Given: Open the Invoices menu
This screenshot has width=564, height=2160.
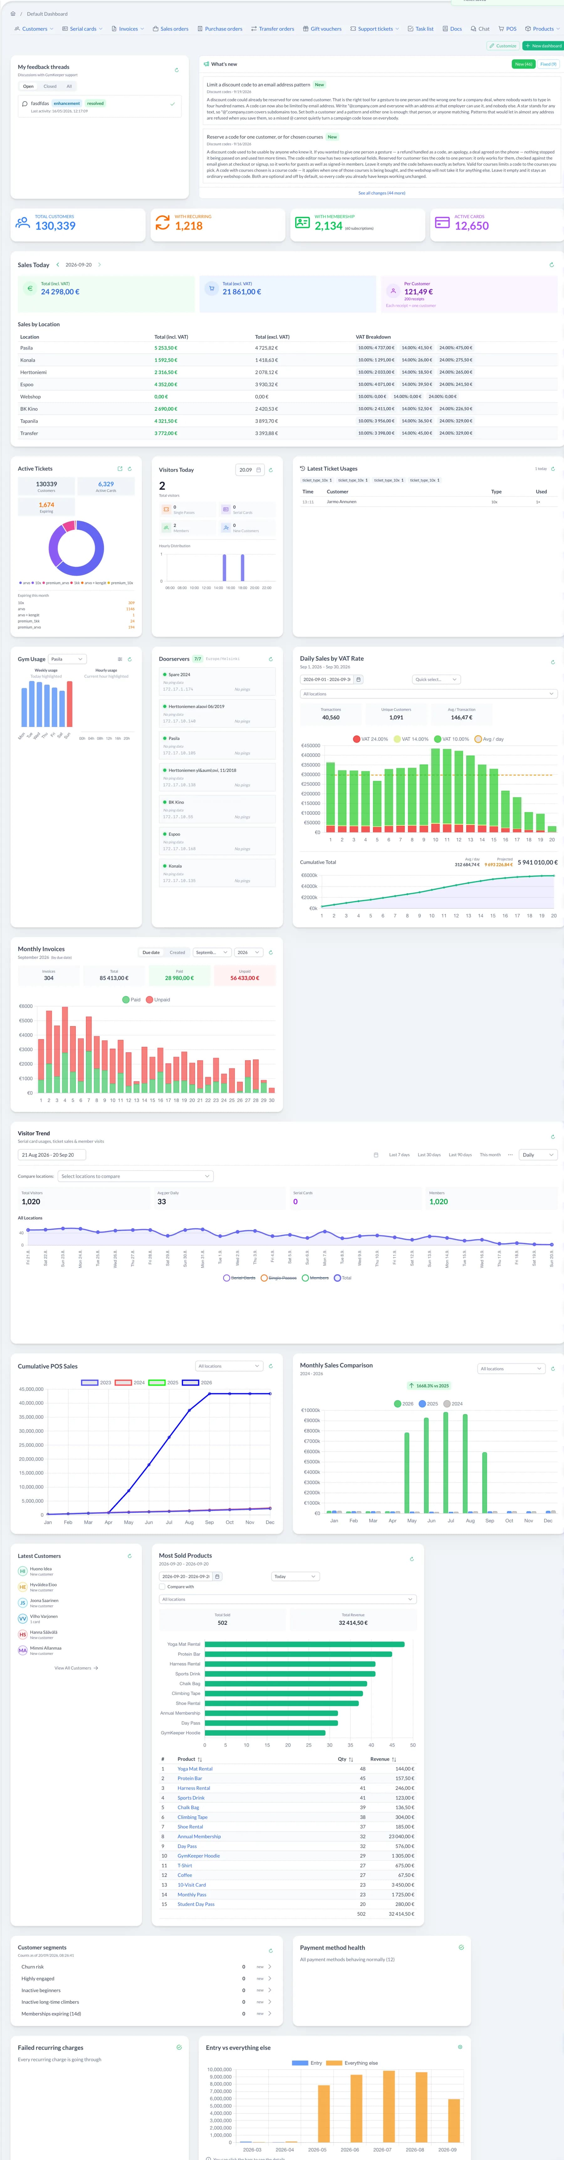Looking at the screenshot, I should click(x=128, y=29).
